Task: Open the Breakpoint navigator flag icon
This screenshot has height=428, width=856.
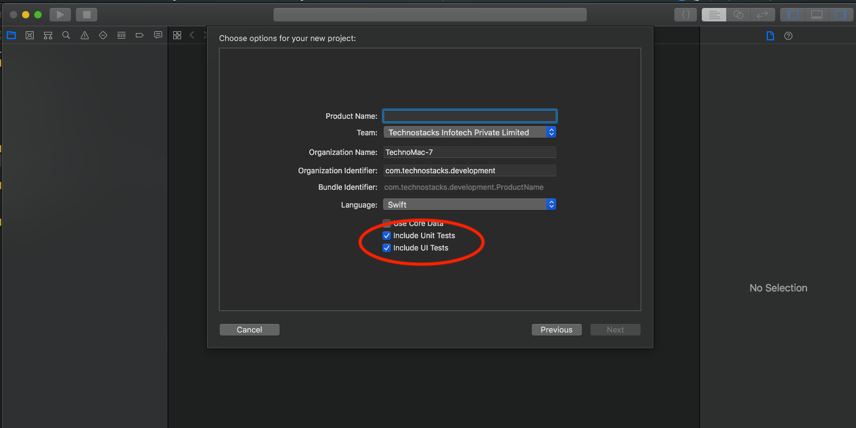Action: 140,35
